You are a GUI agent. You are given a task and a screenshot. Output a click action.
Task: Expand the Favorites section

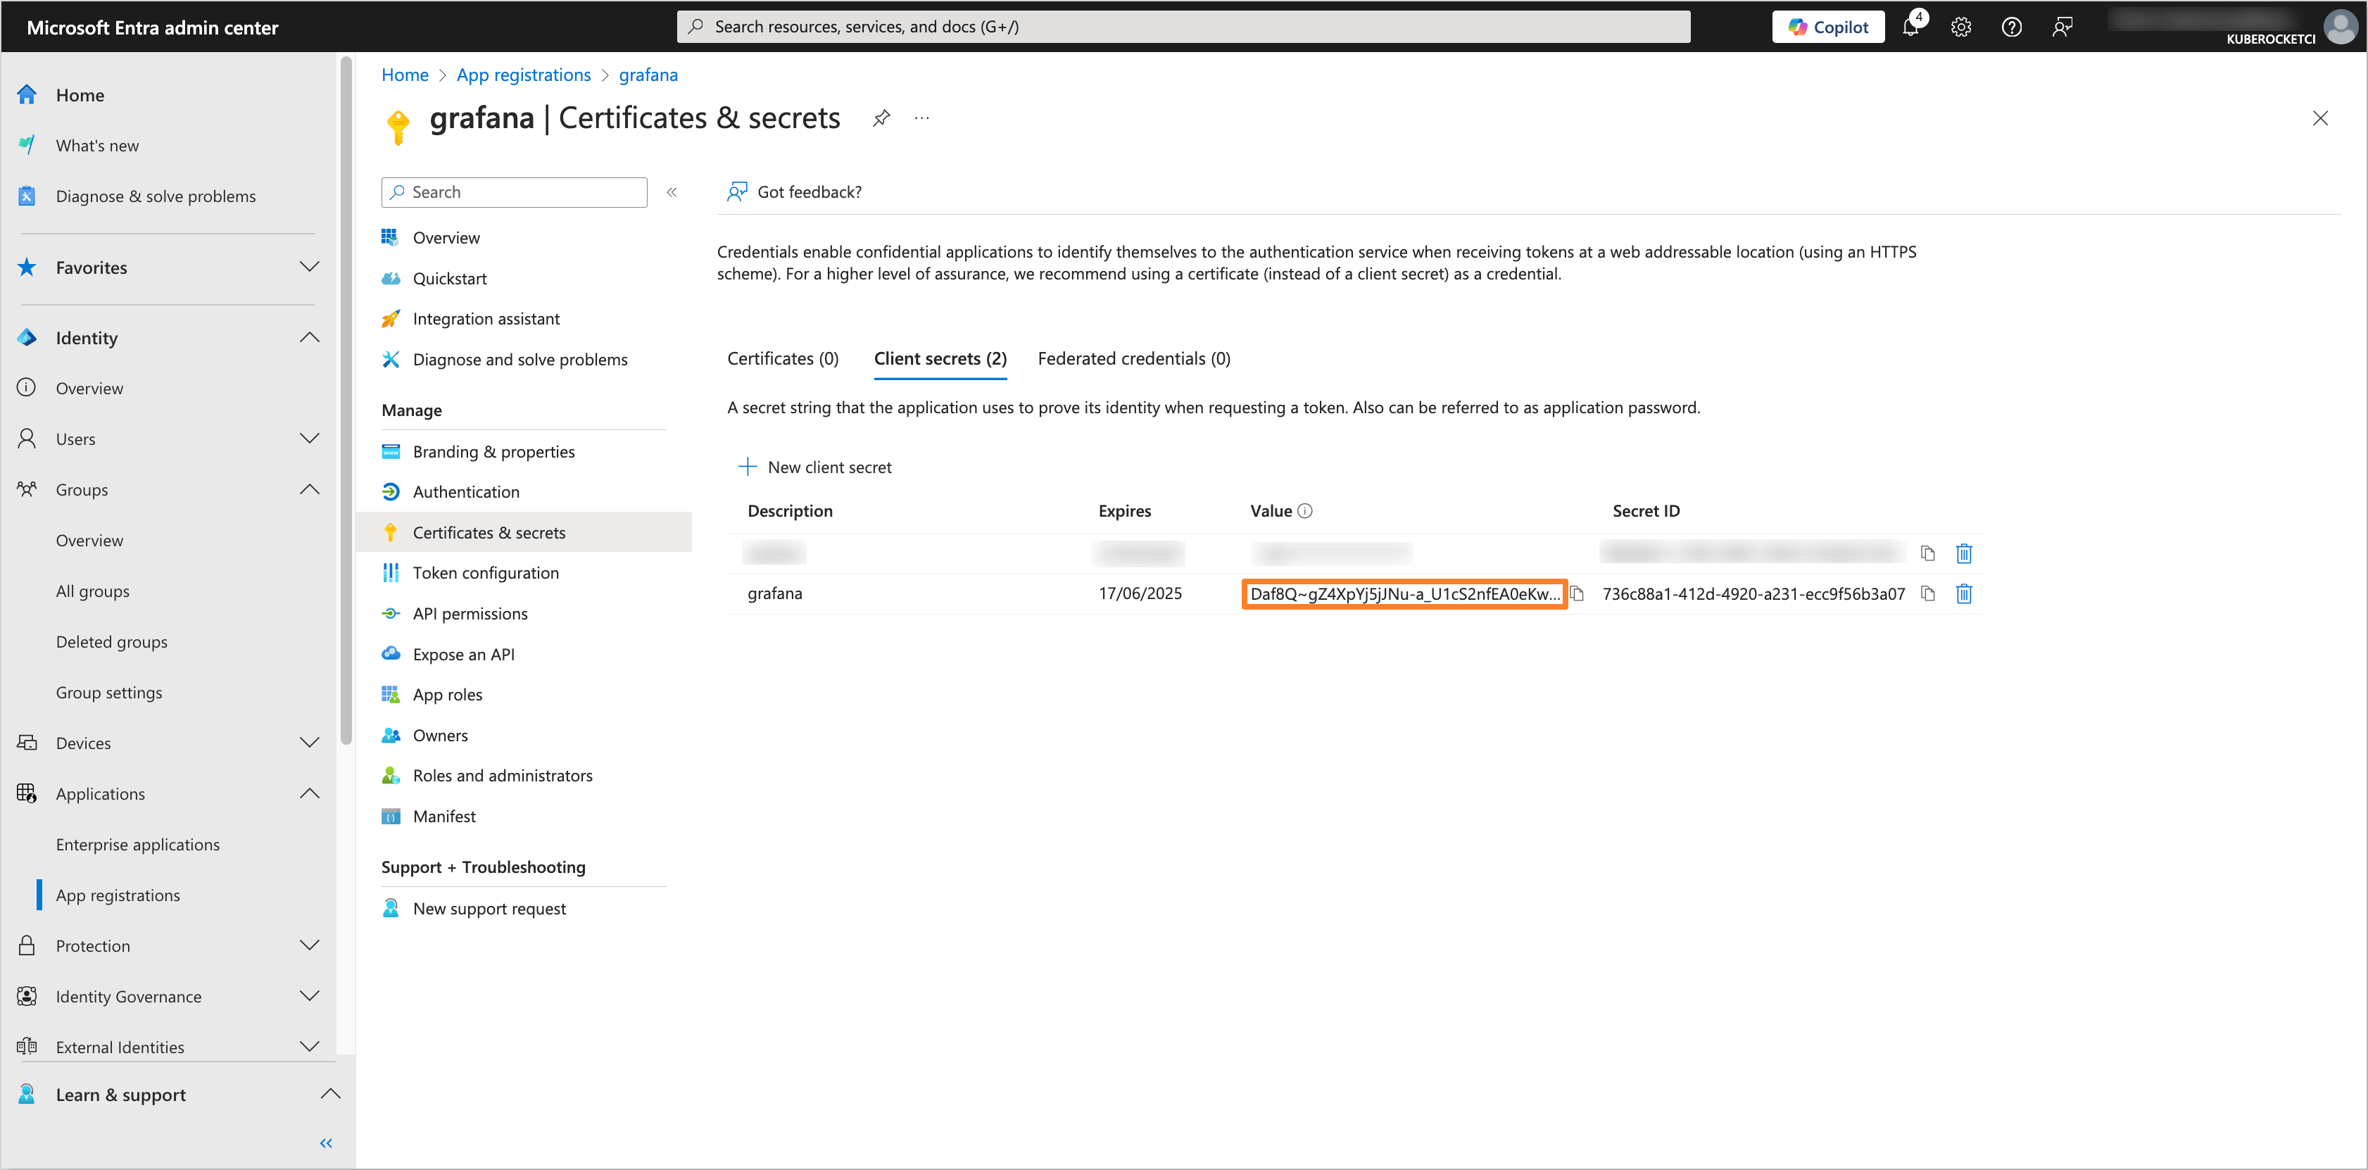[x=310, y=268]
